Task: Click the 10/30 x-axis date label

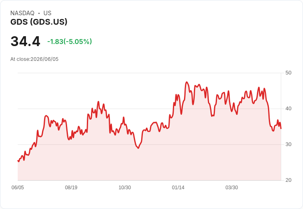Action: click(x=125, y=188)
